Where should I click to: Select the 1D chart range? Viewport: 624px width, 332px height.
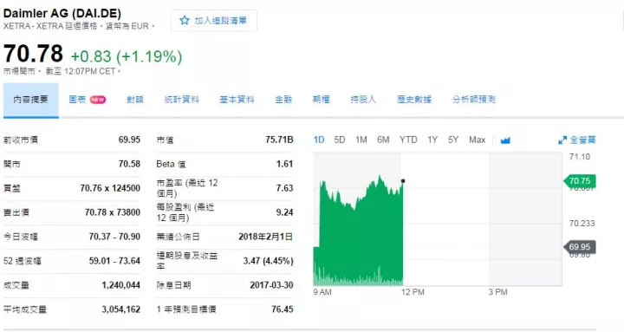[319, 140]
